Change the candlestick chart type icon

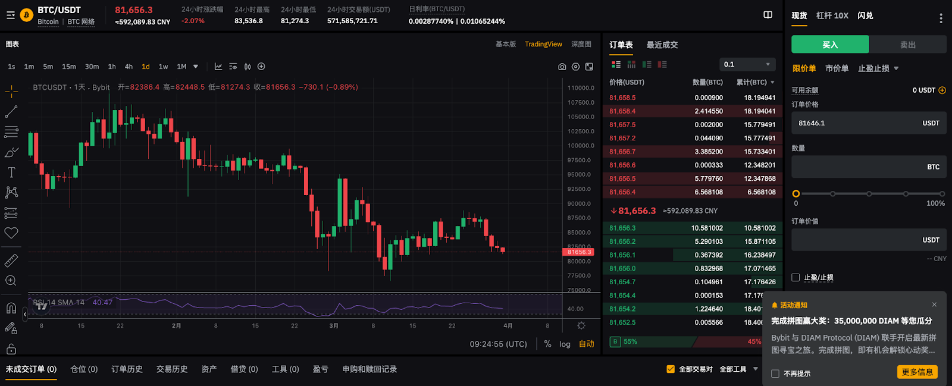coord(247,67)
